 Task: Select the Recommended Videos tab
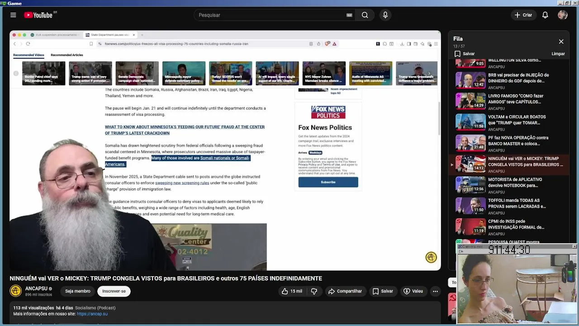click(28, 55)
